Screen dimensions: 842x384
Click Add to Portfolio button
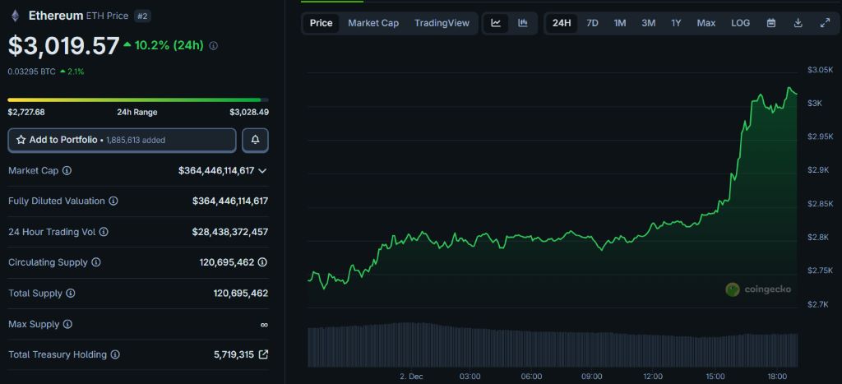click(x=122, y=140)
